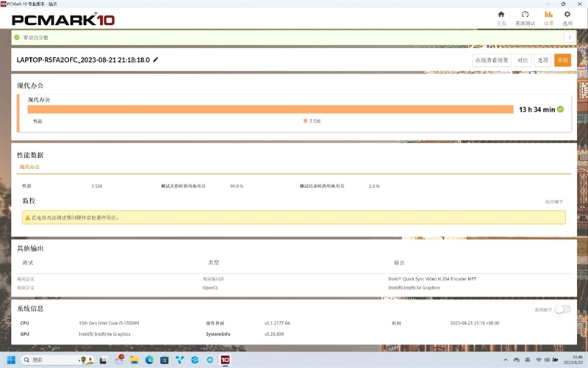588x368 pixels.
Task: Click the 其他输出 section heading
Action: click(x=30, y=248)
